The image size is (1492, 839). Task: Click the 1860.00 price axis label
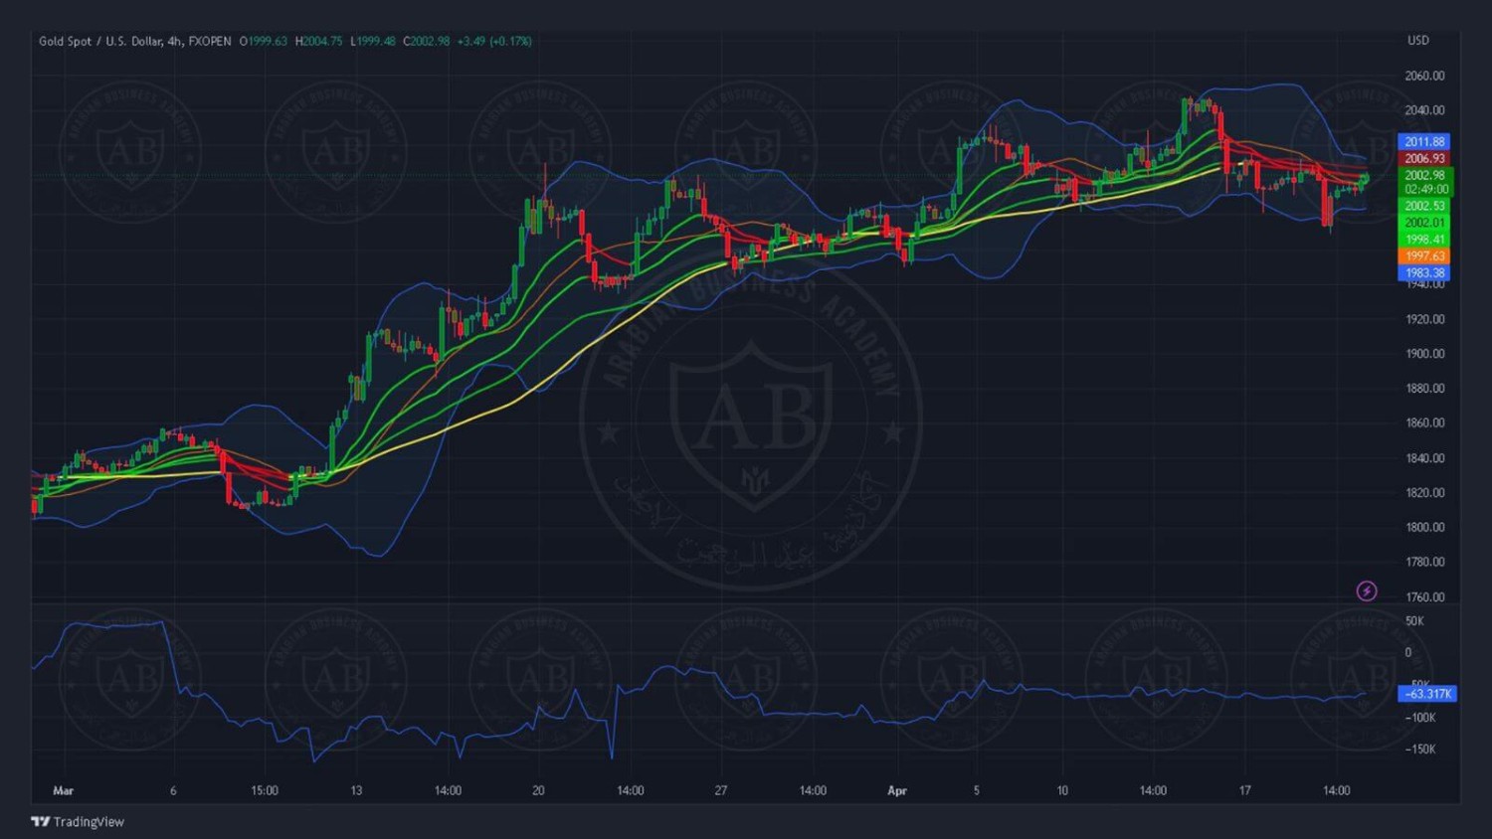click(x=1424, y=423)
